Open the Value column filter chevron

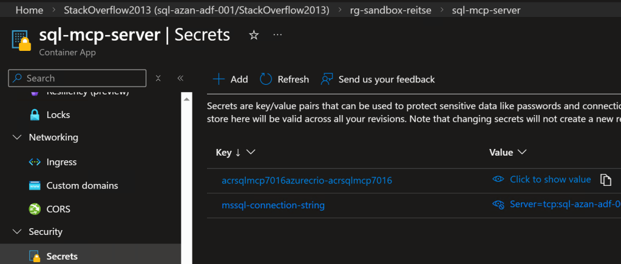pyautogui.click(x=521, y=153)
